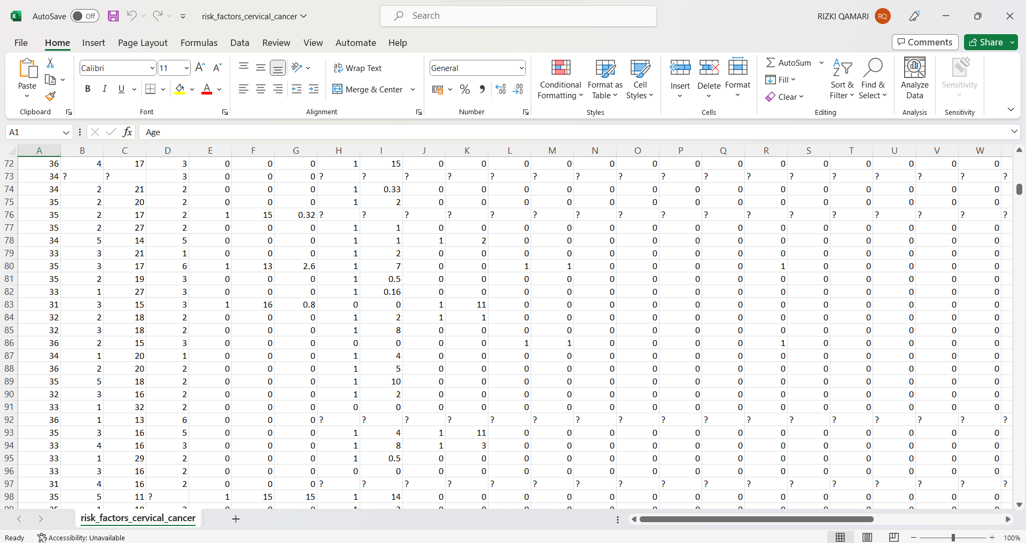Select the Wrap Text icon

358,68
